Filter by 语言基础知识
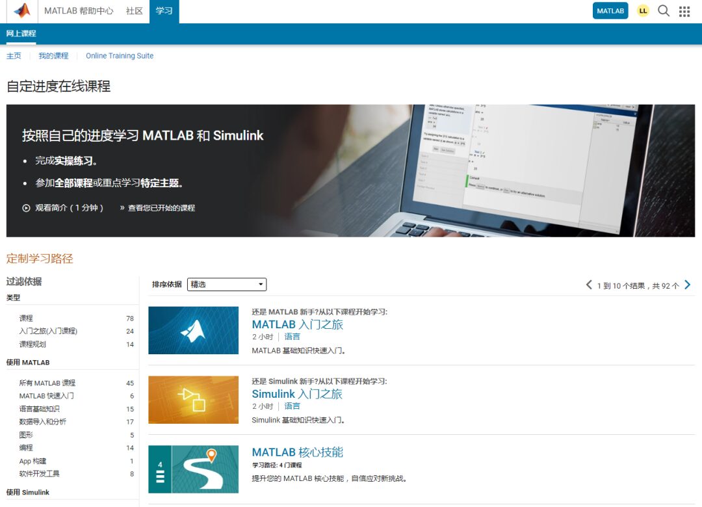The height and width of the screenshot is (507, 702). click(x=39, y=409)
